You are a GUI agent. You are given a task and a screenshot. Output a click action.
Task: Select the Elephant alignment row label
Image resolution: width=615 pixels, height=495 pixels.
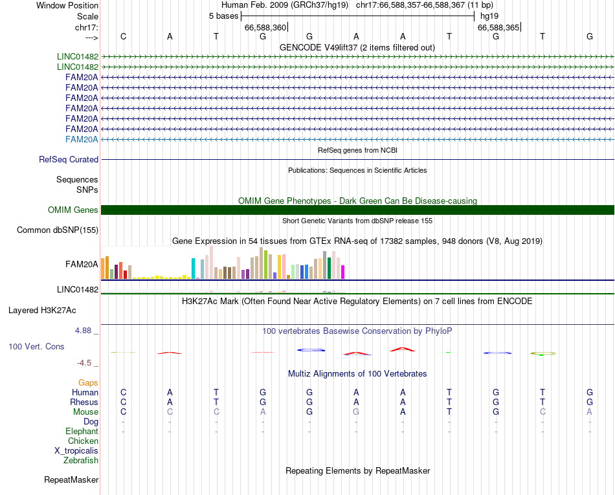tap(82, 431)
